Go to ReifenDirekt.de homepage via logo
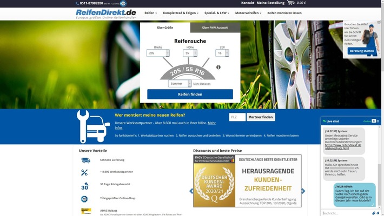Image resolution: width=384 pixels, height=216 pixels. (106, 14)
